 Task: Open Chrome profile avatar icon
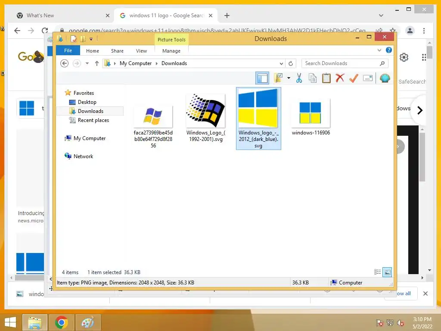tap(410, 31)
